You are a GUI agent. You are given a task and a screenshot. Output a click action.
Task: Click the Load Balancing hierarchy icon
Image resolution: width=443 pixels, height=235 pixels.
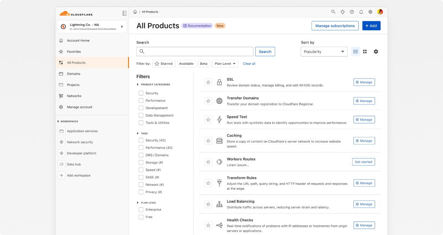click(219, 204)
